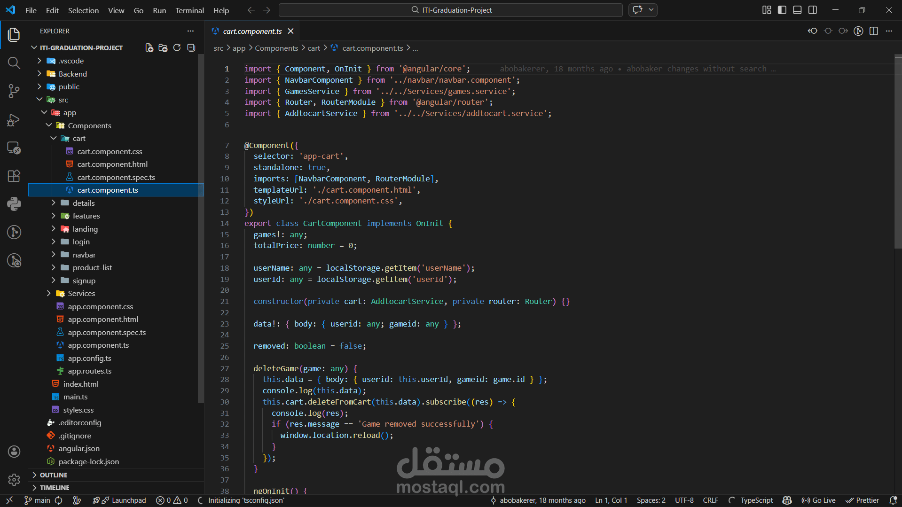Click the go to next change icon

point(843,31)
